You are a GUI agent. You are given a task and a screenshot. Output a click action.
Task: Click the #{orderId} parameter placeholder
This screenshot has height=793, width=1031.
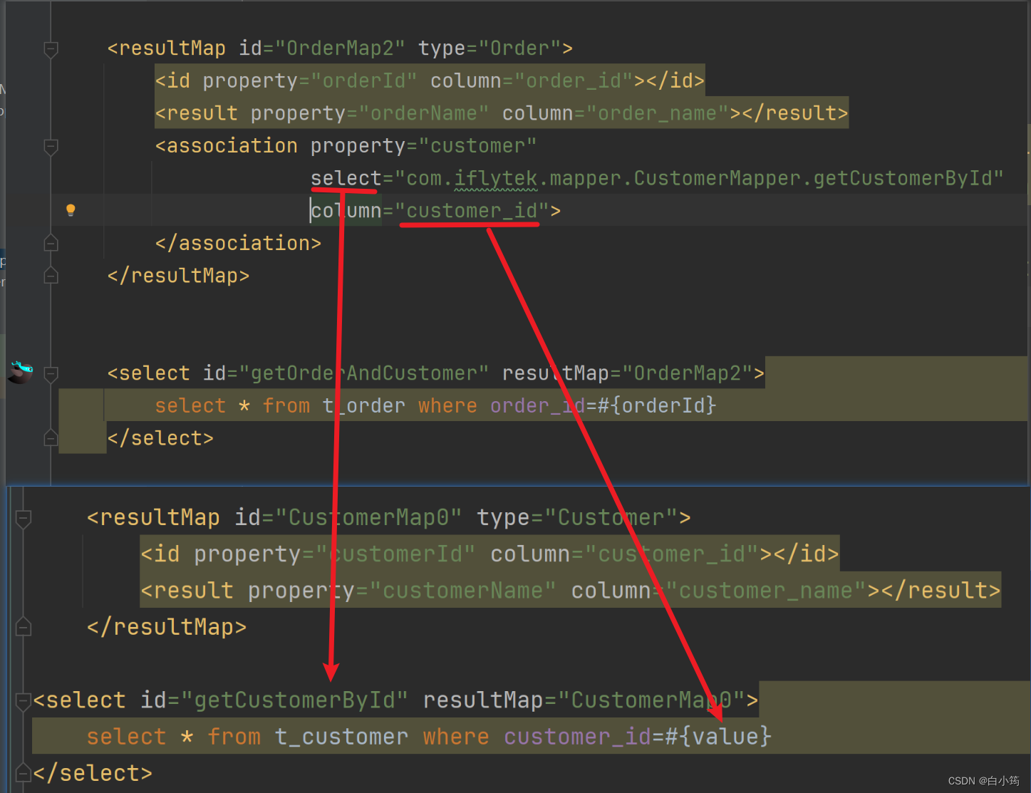click(657, 405)
